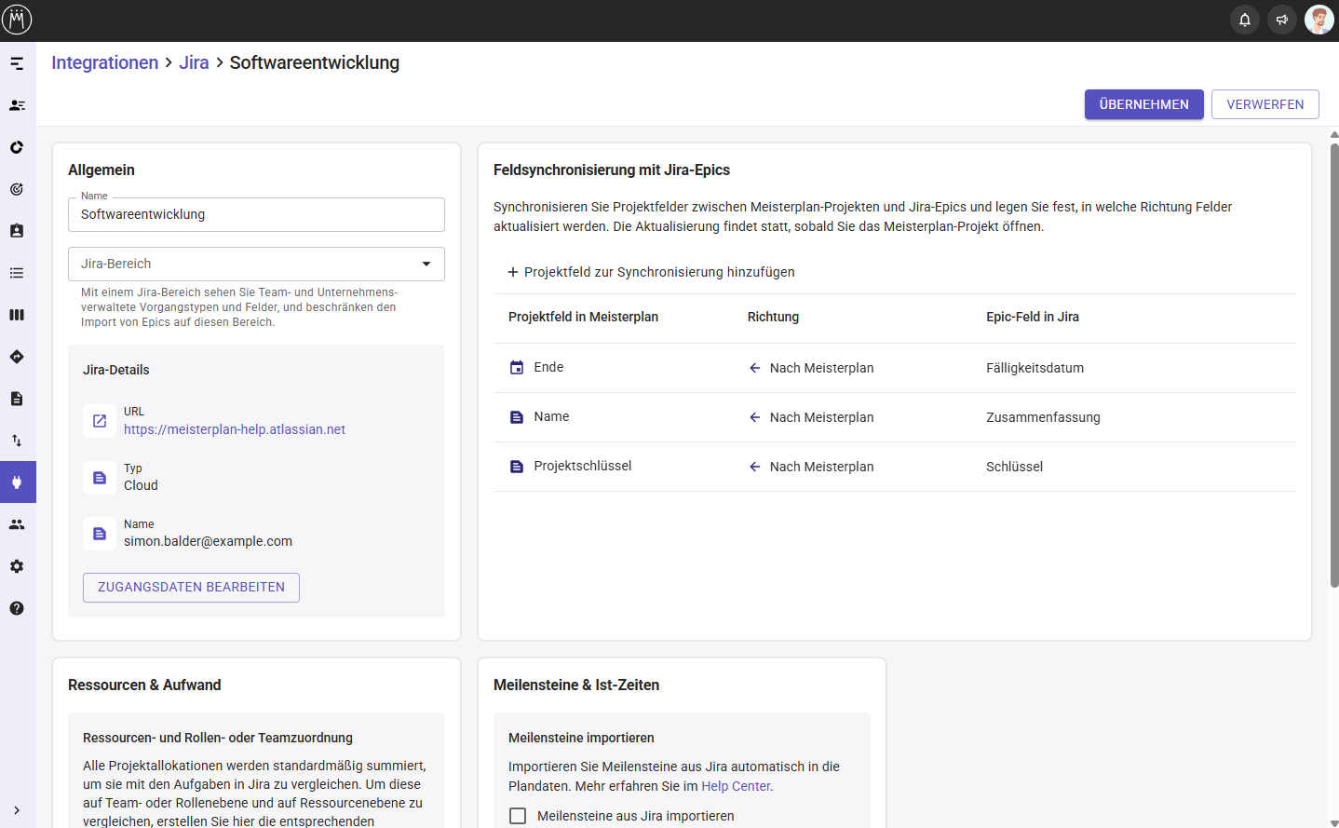Open the target goals sidebar icon
Image resolution: width=1339 pixels, height=828 pixels.
coord(17,189)
